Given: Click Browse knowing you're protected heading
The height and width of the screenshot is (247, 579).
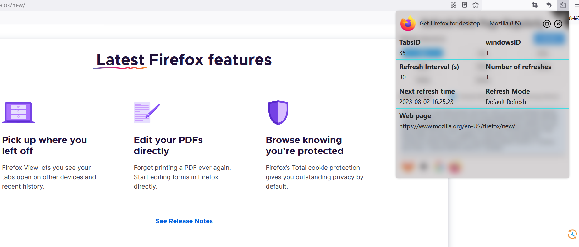Looking at the screenshot, I should tap(305, 145).
